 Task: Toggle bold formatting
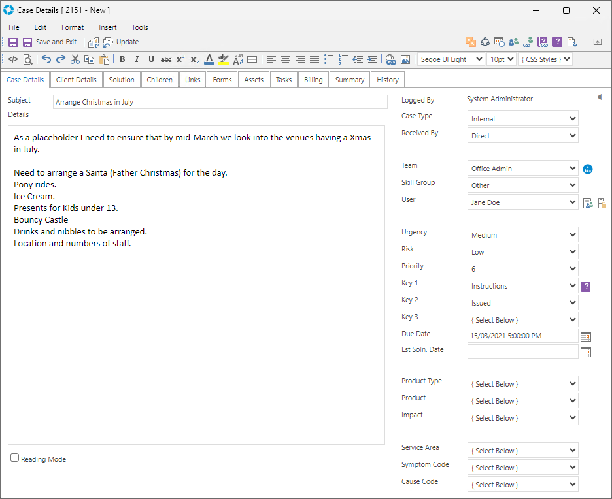(x=122, y=59)
